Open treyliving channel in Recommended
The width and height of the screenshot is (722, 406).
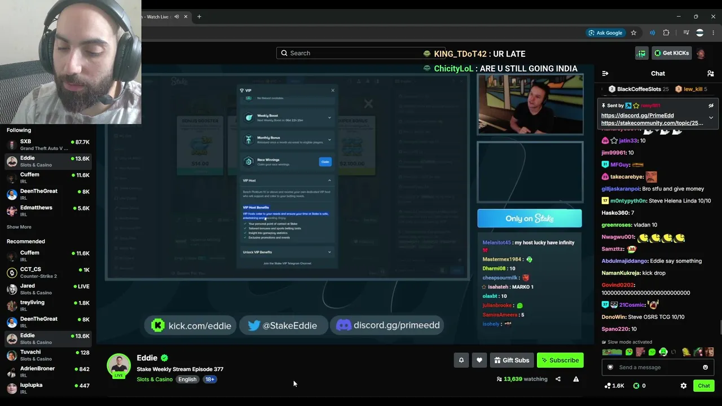click(48, 306)
